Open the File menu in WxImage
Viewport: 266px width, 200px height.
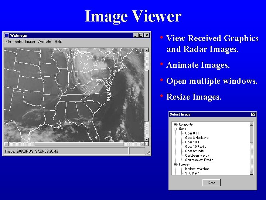point(8,41)
